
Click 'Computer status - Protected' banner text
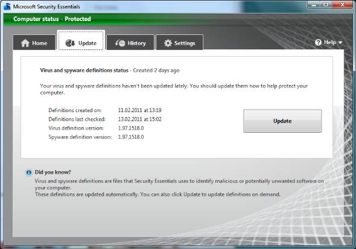click(x=52, y=19)
